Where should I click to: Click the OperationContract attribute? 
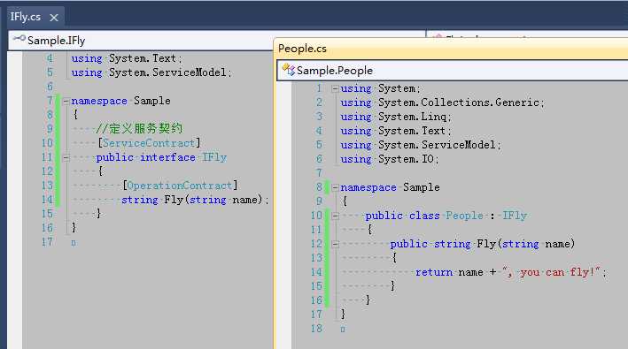[x=180, y=186]
